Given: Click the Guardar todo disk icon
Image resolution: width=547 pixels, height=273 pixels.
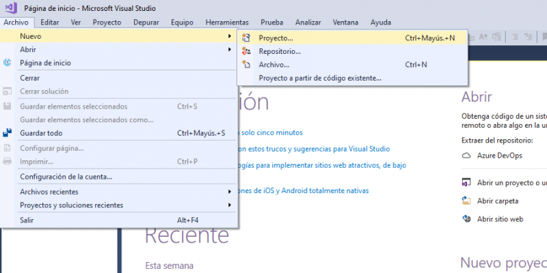Looking at the screenshot, I should click(x=8, y=133).
